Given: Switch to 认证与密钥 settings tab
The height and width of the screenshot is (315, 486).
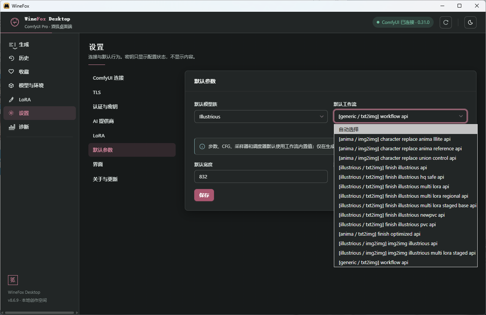Looking at the screenshot, I should point(132,107).
